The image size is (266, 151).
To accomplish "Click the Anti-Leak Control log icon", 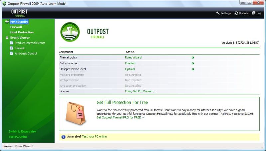I will click(12, 53).
